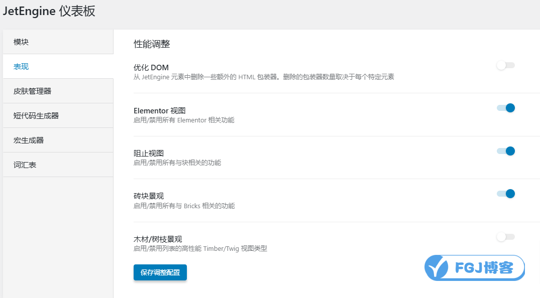Disable the Elementor 视图 toggle

tap(505, 108)
